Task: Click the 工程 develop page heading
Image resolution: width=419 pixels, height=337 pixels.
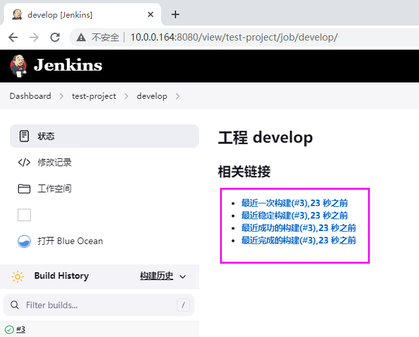Action: (265, 138)
